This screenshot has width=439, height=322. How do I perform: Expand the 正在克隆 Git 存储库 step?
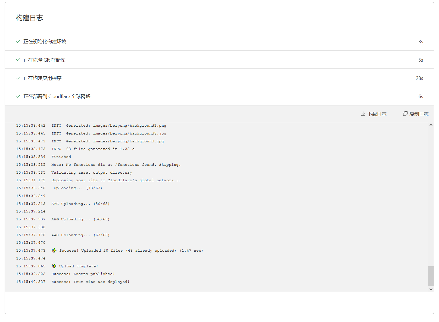pyautogui.click(x=44, y=60)
